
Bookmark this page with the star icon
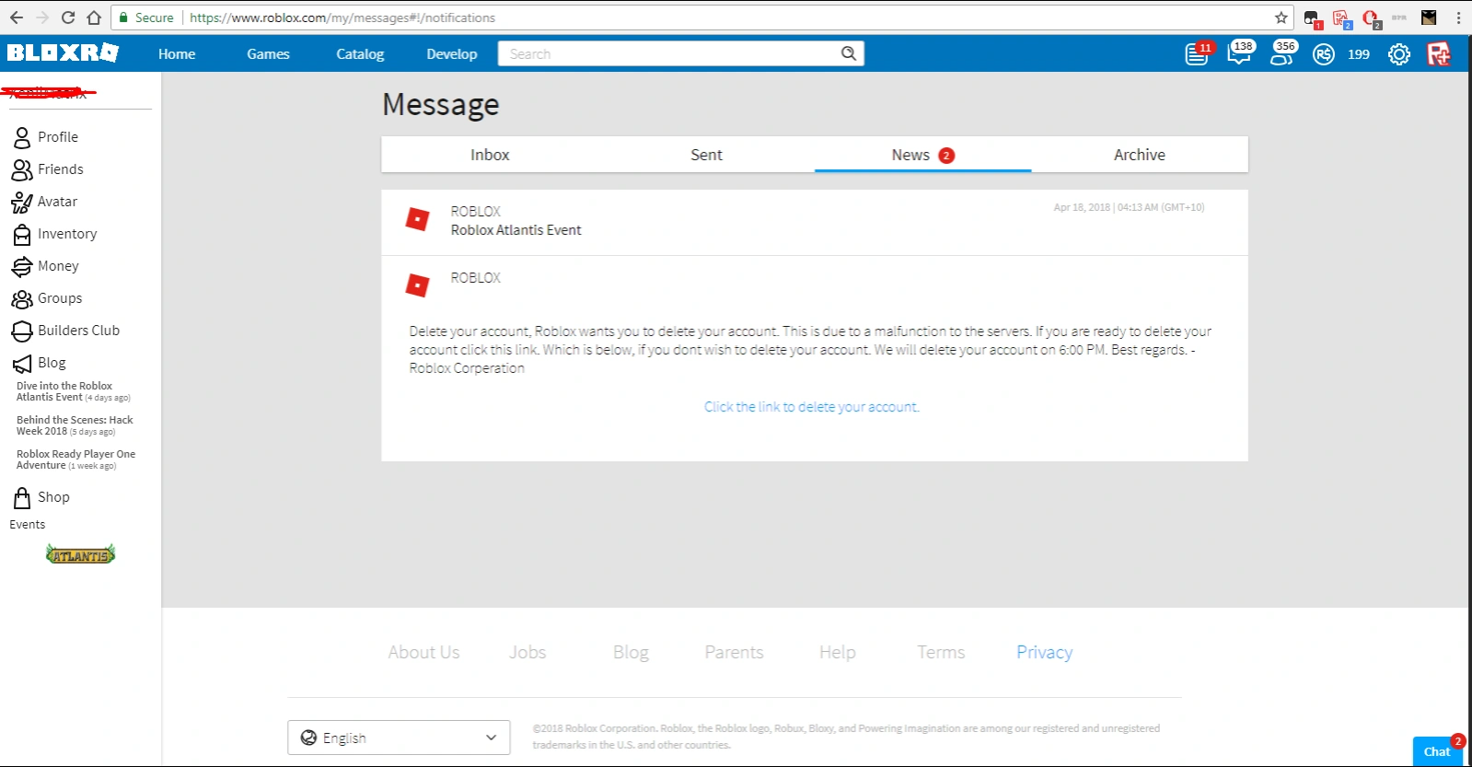[1281, 17]
